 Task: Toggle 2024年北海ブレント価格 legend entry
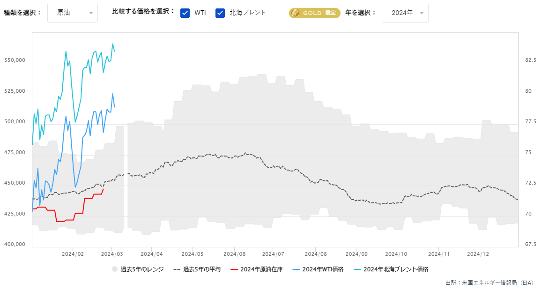[391, 269]
